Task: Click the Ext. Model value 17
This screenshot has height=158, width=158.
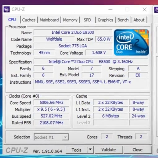Action: (91, 75)
